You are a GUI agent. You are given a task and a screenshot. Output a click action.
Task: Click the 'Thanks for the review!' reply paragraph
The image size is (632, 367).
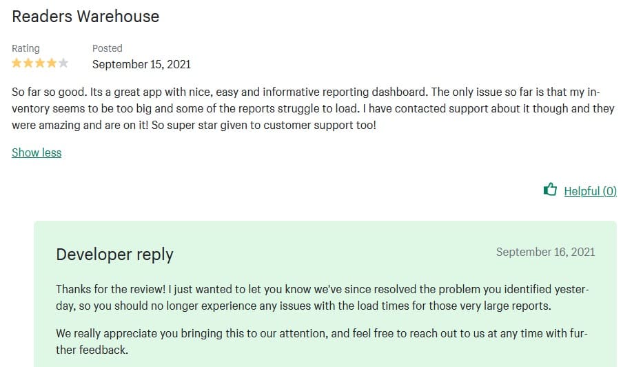tap(323, 297)
